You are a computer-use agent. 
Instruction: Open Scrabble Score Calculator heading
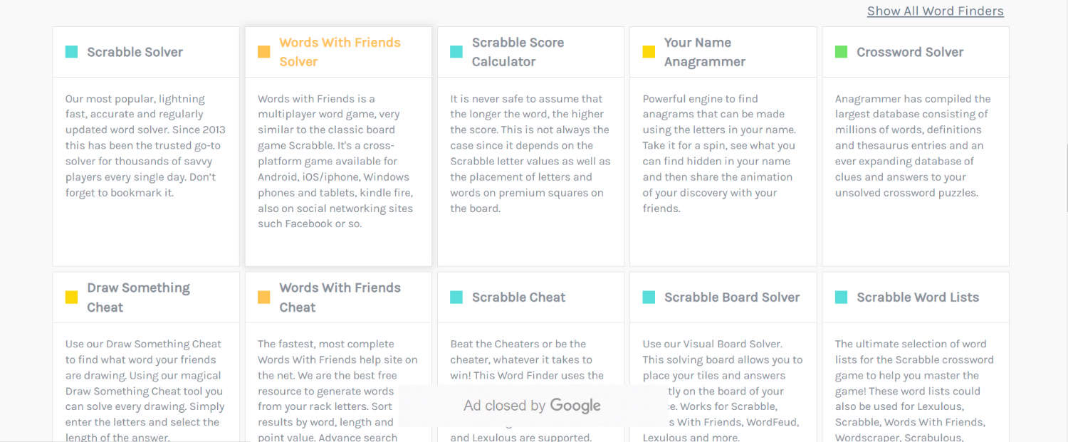click(x=518, y=52)
